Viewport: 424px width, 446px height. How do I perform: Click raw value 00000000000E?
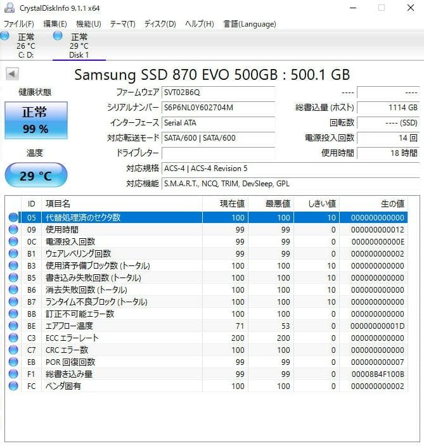point(378,242)
